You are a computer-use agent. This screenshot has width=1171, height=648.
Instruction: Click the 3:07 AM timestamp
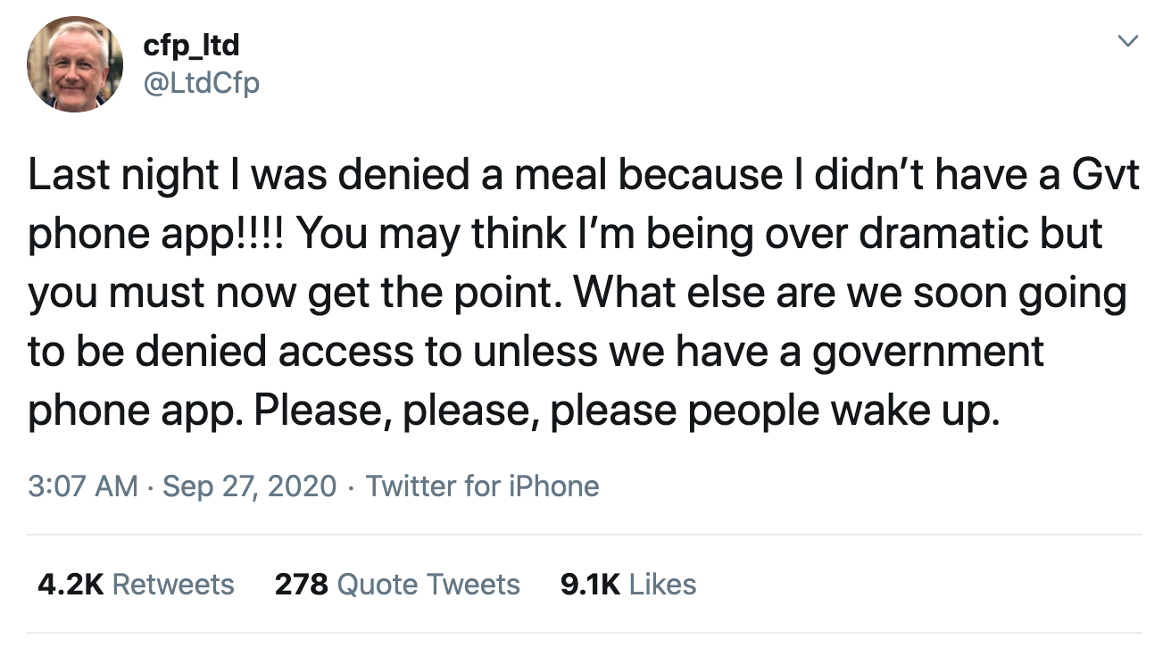click(83, 486)
